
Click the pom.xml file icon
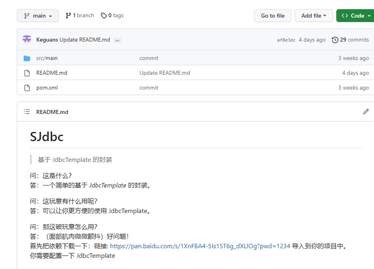[27, 88]
